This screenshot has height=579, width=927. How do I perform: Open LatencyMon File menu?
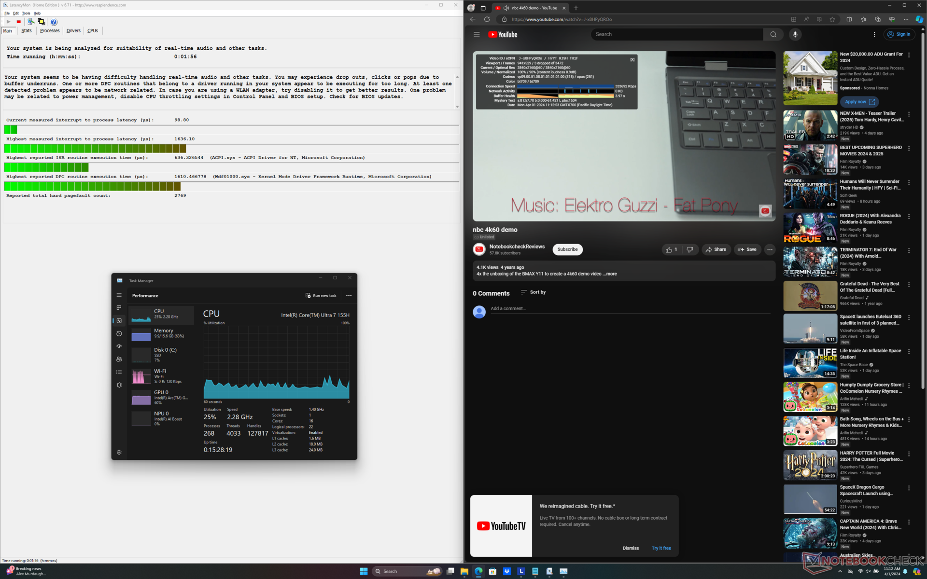point(7,13)
